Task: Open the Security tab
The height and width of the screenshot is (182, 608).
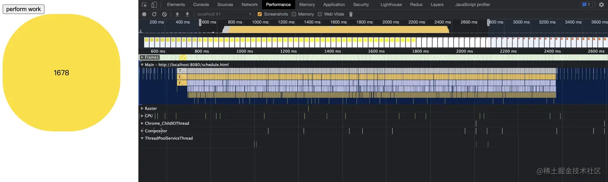Action: coord(361,5)
